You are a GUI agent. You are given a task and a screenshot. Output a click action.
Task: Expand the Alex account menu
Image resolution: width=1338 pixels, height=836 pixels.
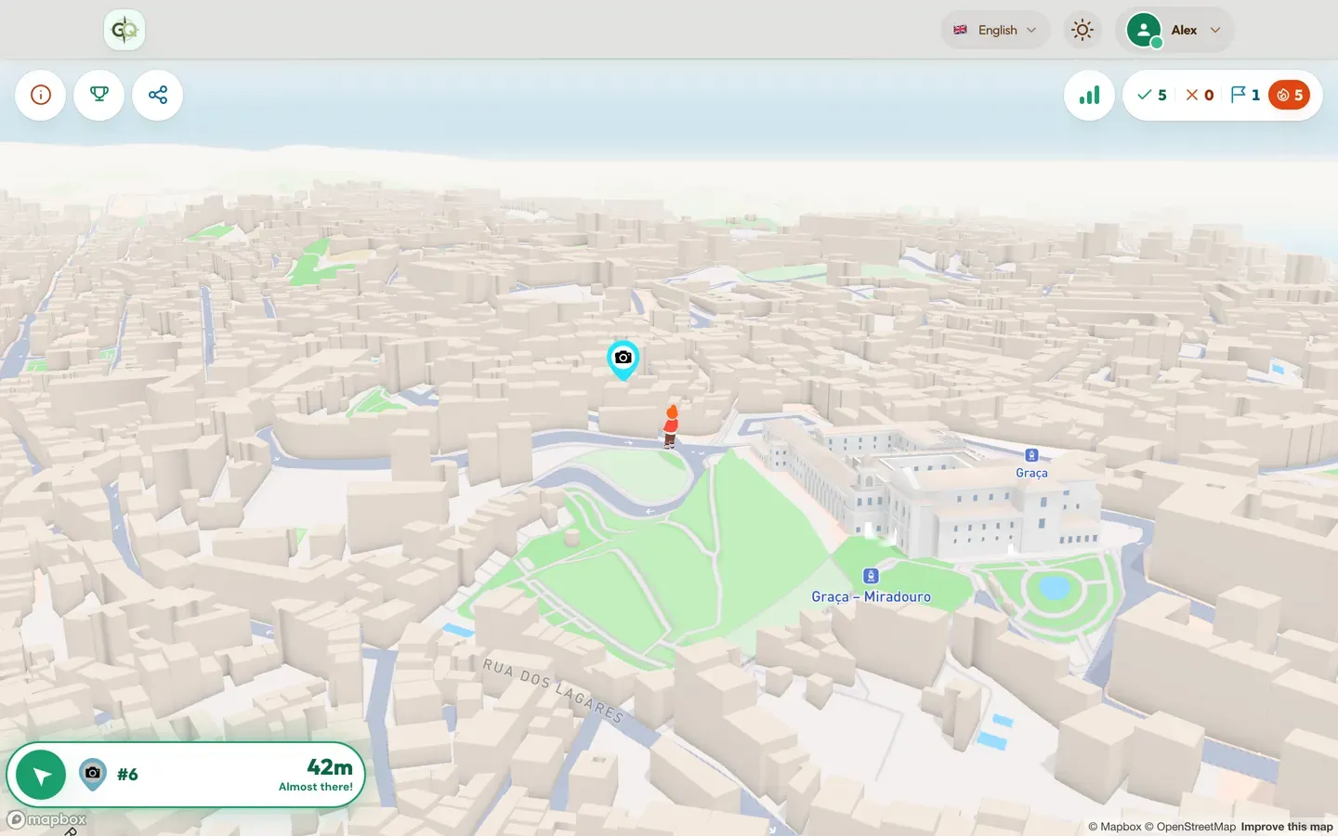pyautogui.click(x=1175, y=30)
